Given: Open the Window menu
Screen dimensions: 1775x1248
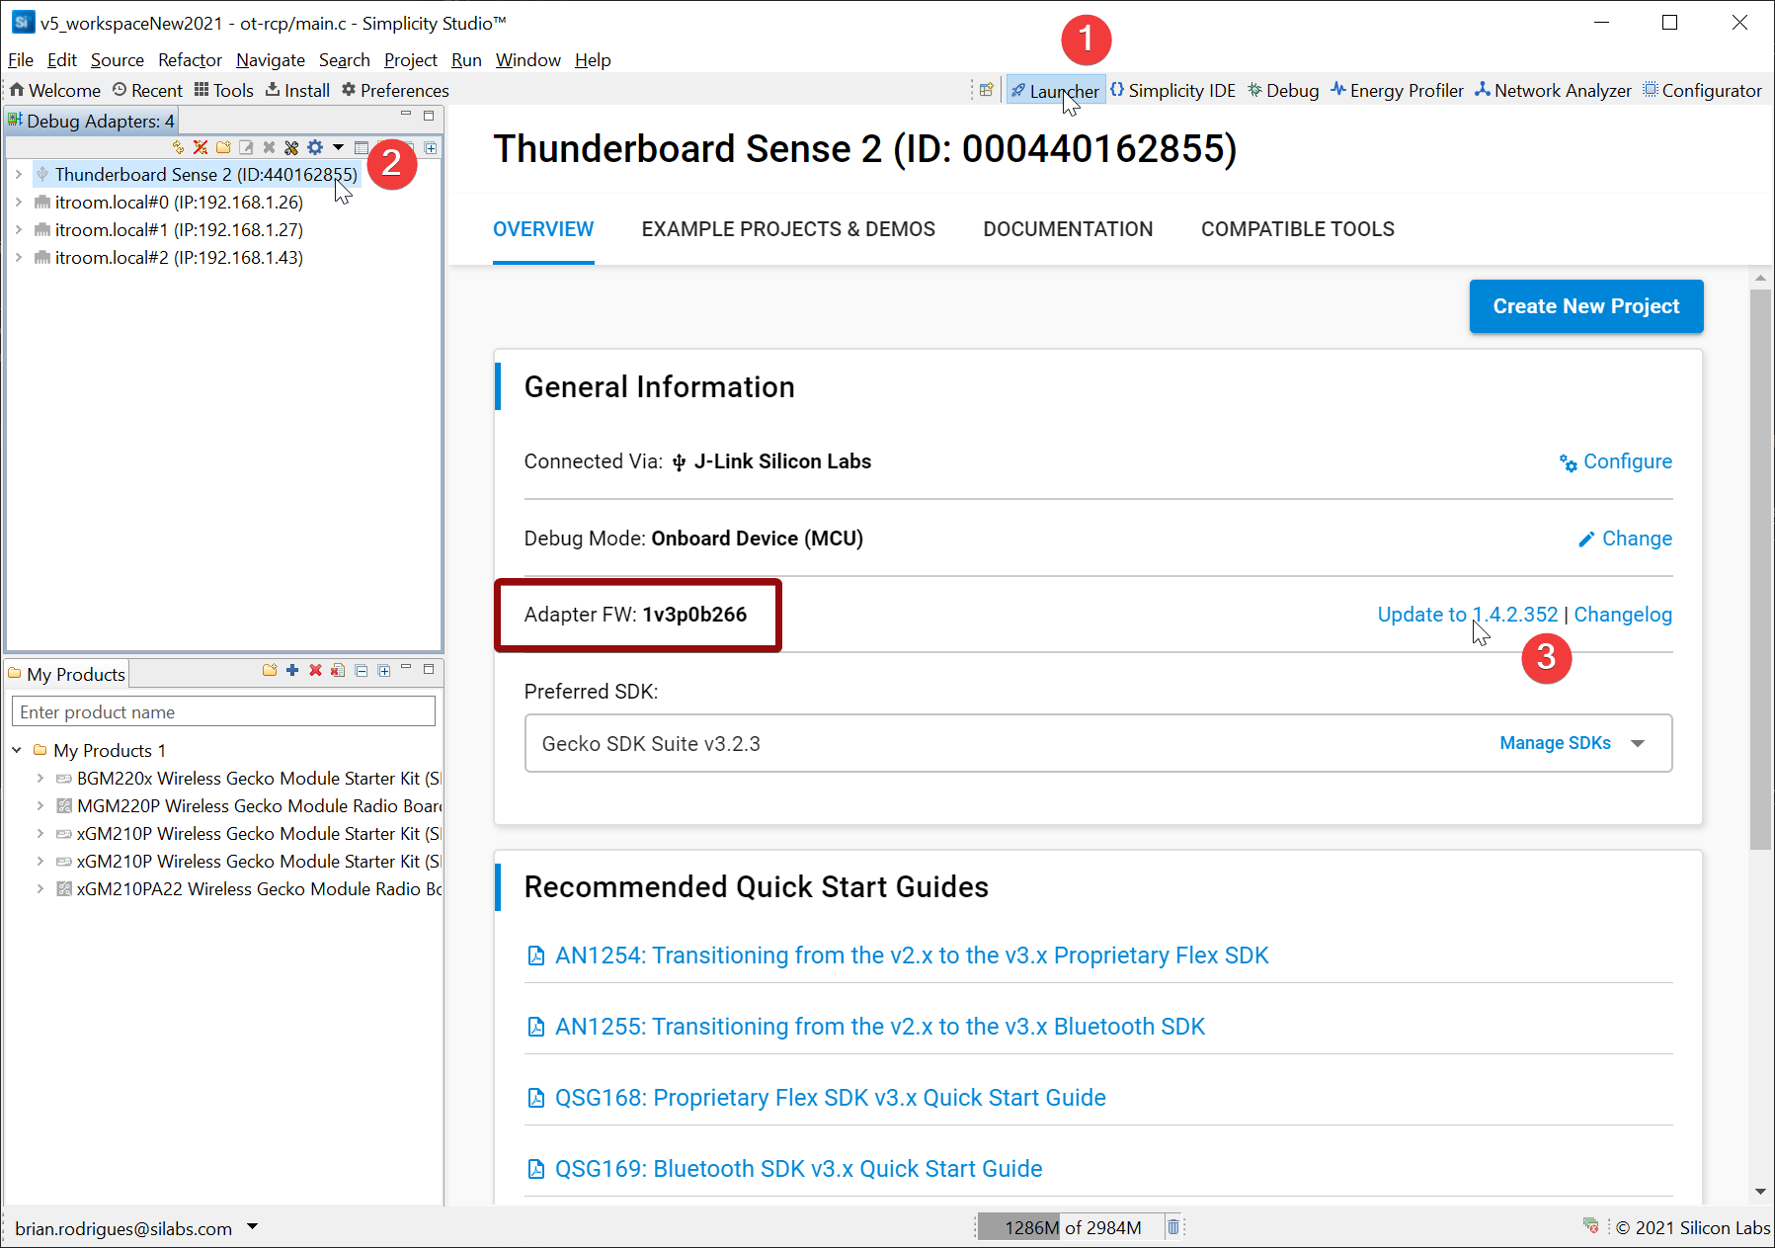Looking at the screenshot, I should click(527, 59).
